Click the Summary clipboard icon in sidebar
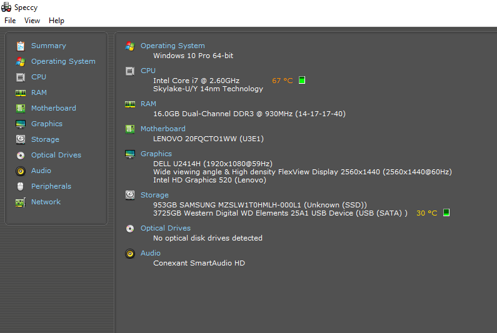 [21, 46]
